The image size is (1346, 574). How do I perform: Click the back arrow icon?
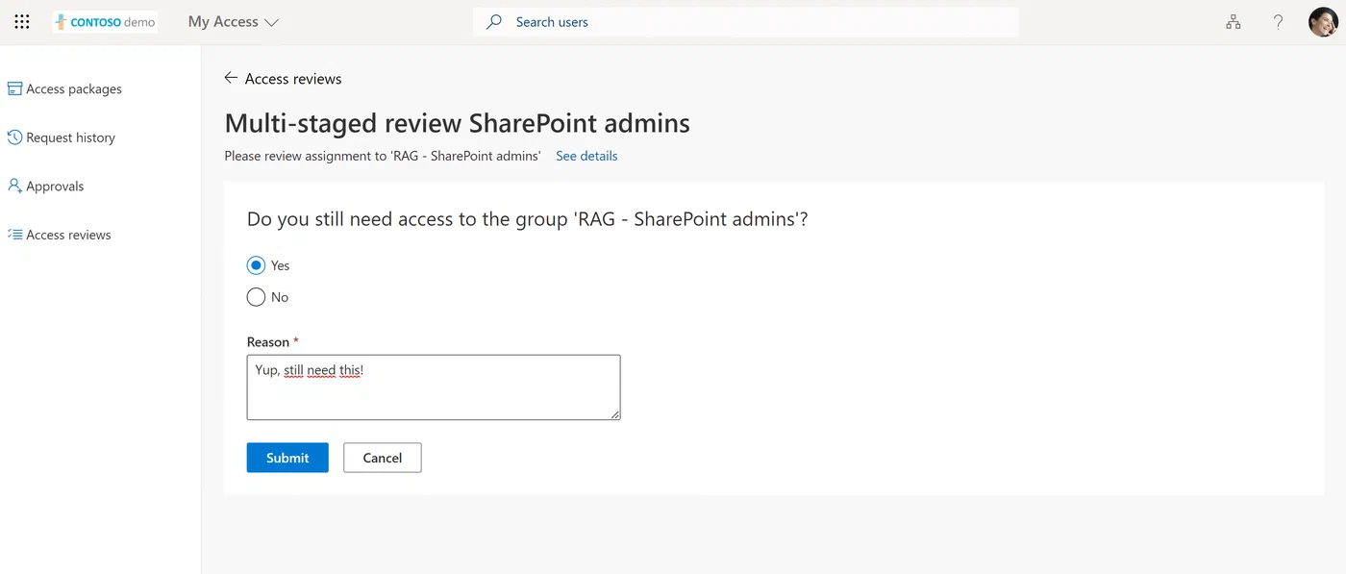(x=231, y=78)
